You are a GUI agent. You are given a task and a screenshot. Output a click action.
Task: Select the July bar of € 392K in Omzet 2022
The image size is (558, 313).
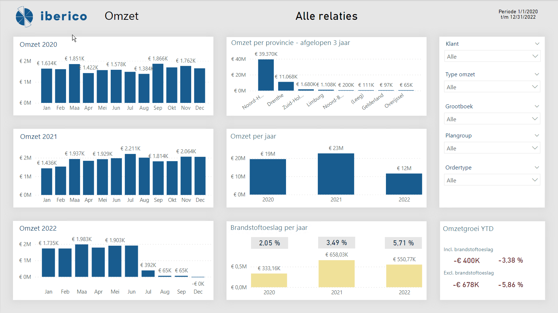[148, 273]
